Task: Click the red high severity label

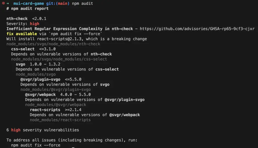Action: tap(35, 24)
